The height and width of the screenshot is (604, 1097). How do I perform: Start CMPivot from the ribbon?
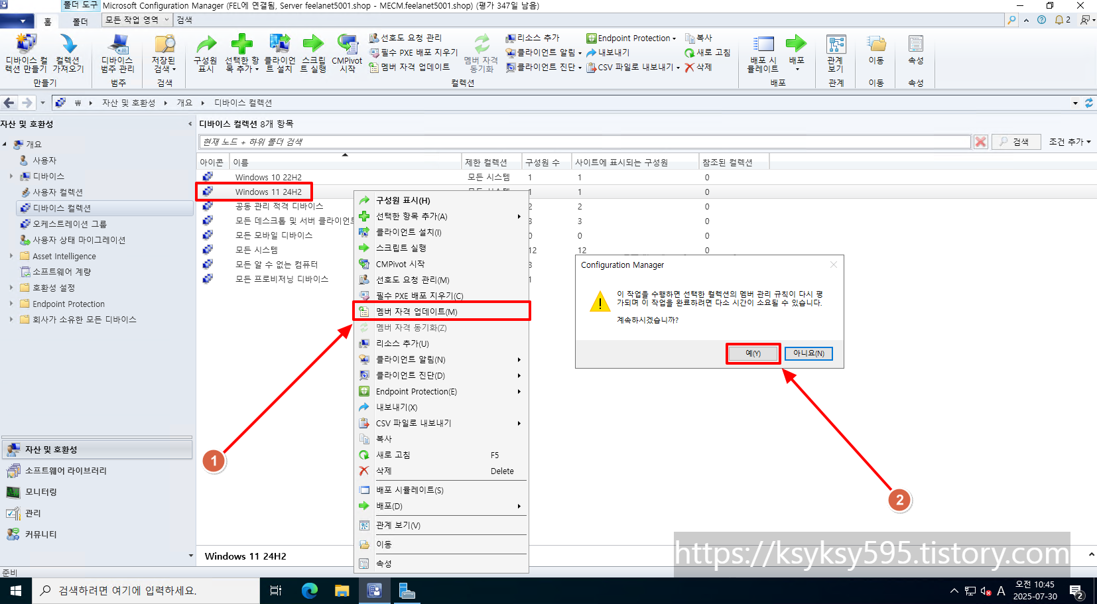347,53
